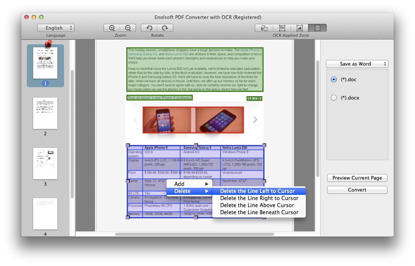Click the 'Apple iPhone 5' table header
Screen dimensions: 415x266
[156, 148]
